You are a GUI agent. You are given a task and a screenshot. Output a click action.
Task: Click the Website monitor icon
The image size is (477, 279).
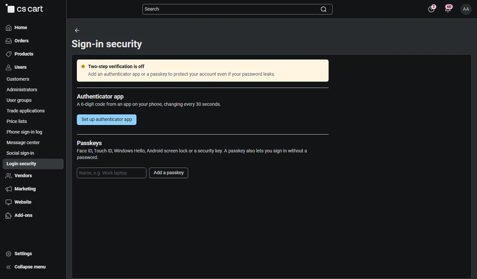click(x=9, y=202)
